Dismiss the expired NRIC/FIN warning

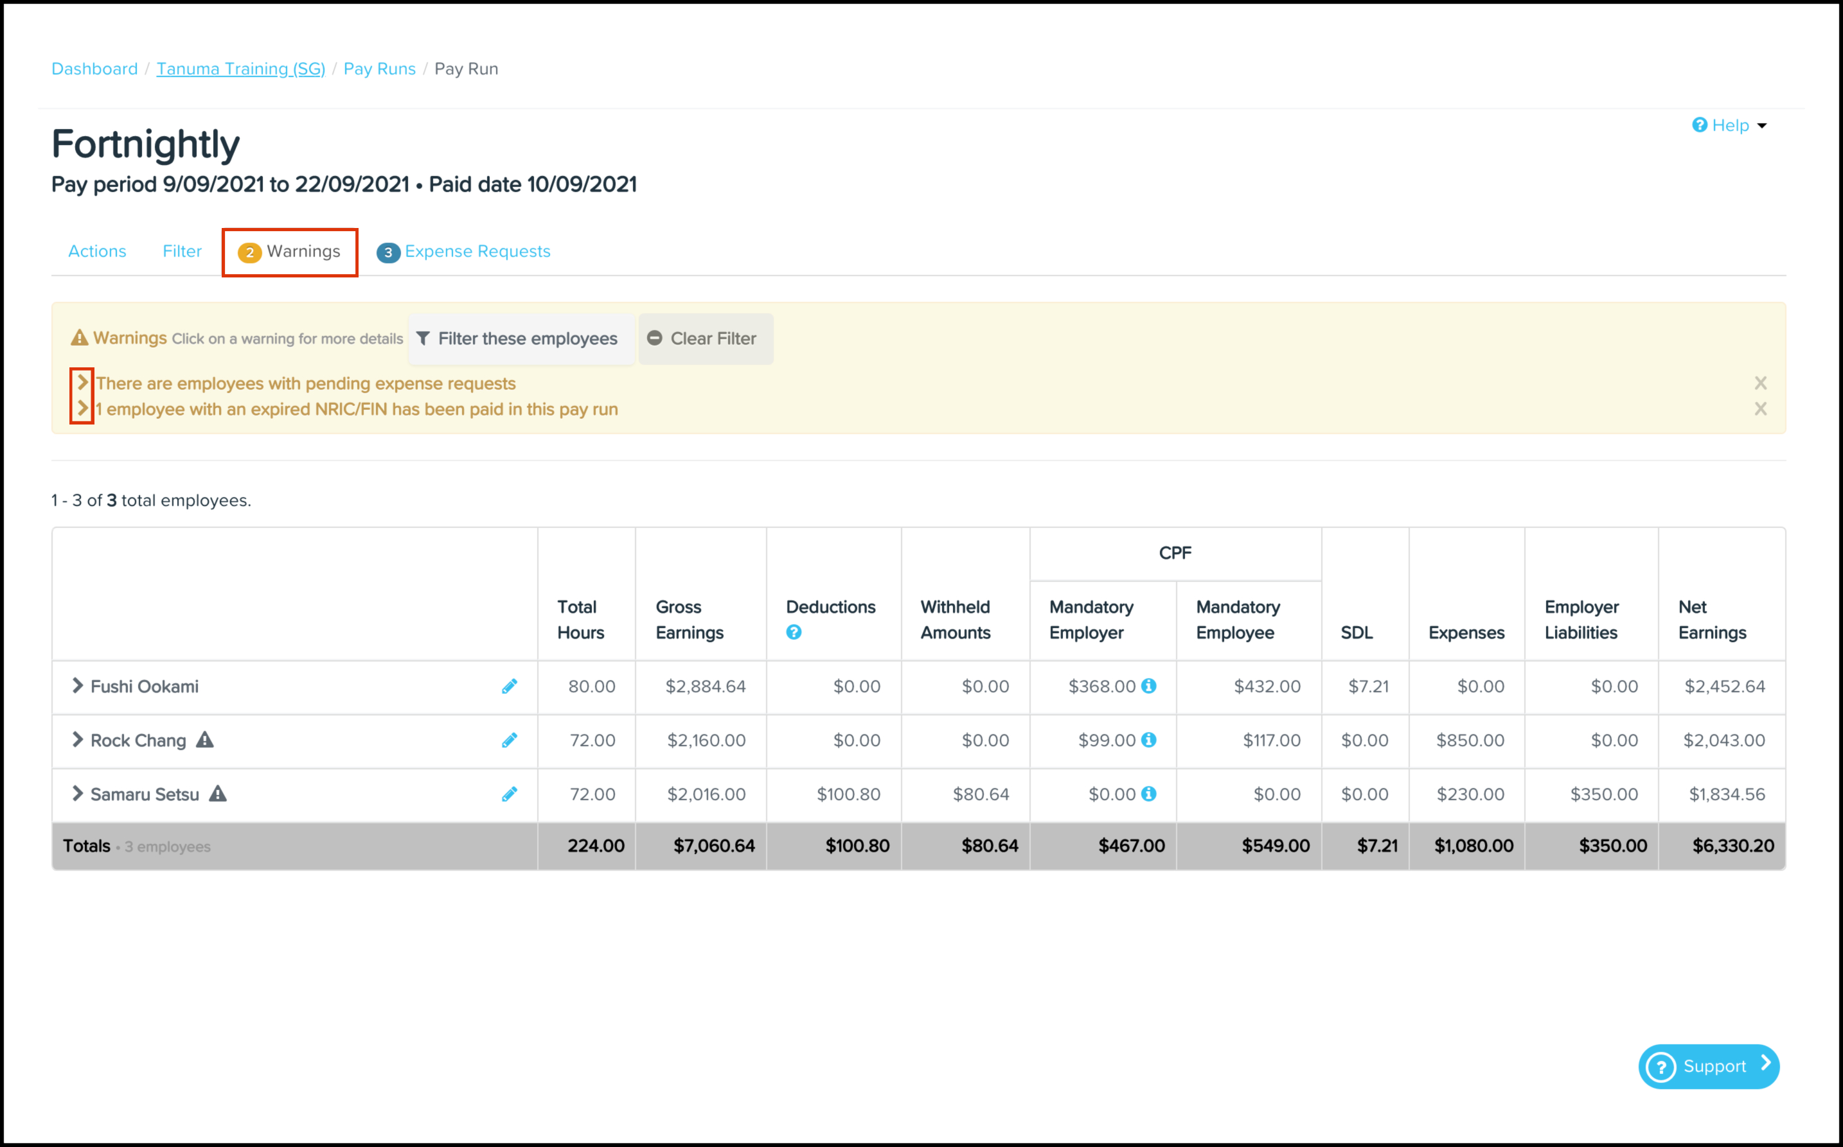click(1760, 409)
